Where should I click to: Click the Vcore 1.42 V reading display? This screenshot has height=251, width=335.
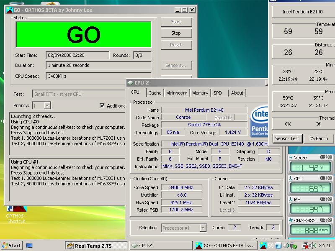point(310,167)
